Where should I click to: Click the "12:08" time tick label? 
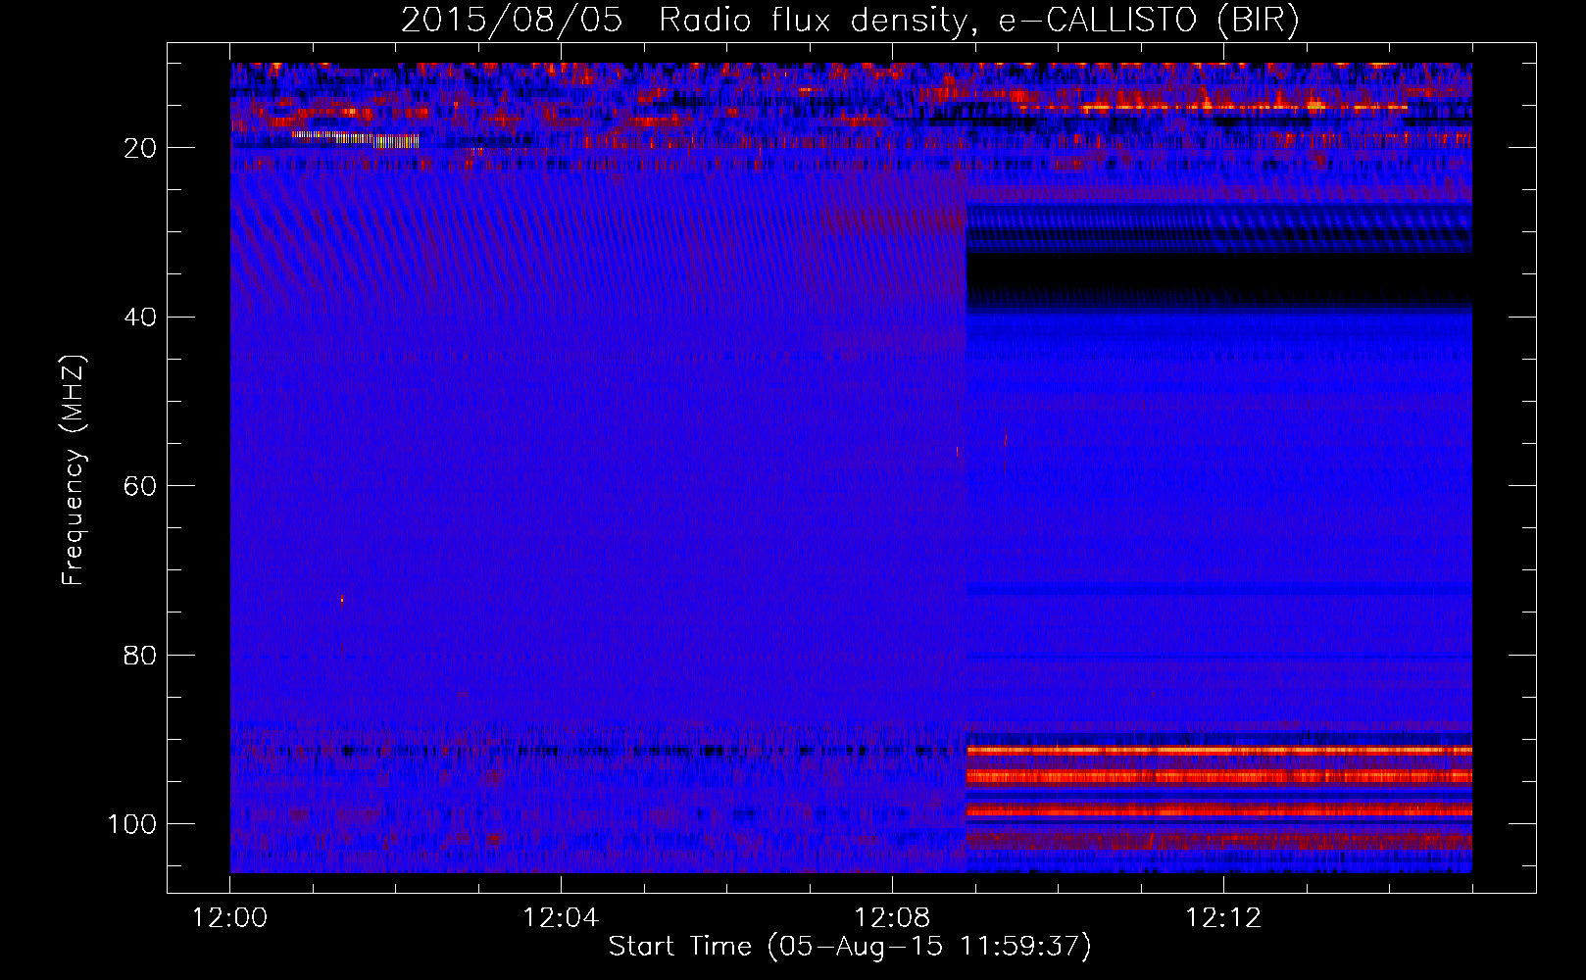[892, 918]
